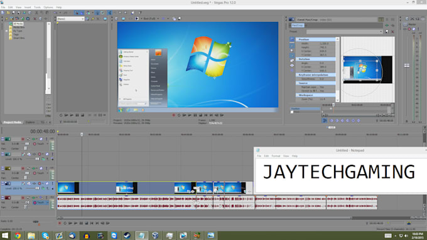The image size is (427, 240).
Task: Open Overlays dropdown arrow in preview toolbar
Action: pyautogui.click(x=168, y=19)
